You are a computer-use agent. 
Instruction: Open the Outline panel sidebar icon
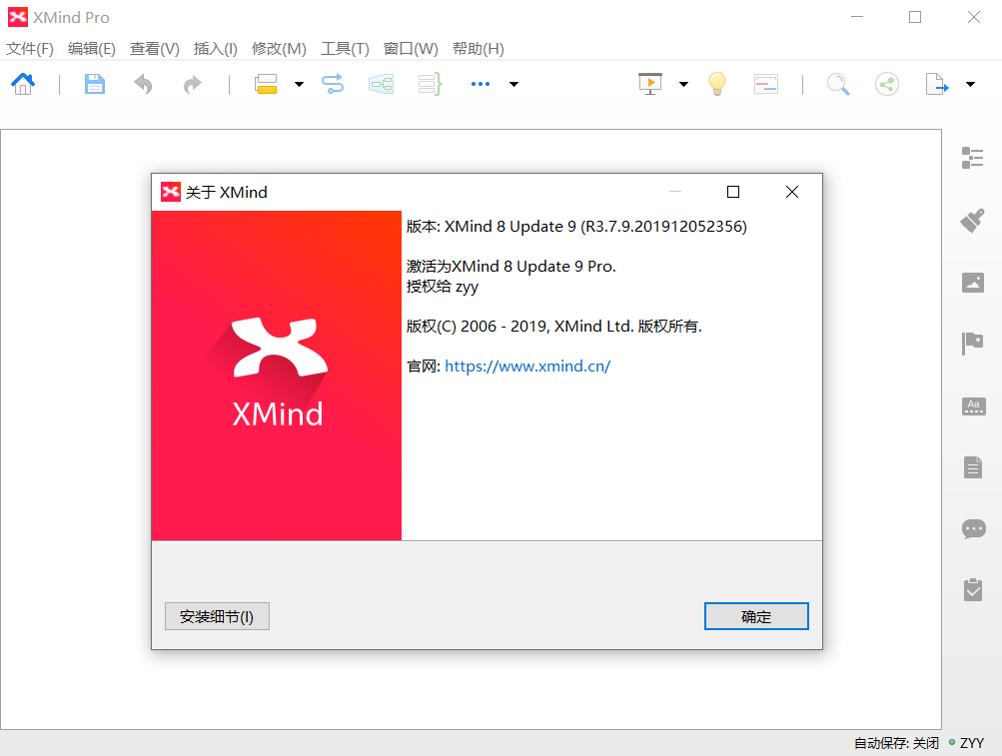973,158
